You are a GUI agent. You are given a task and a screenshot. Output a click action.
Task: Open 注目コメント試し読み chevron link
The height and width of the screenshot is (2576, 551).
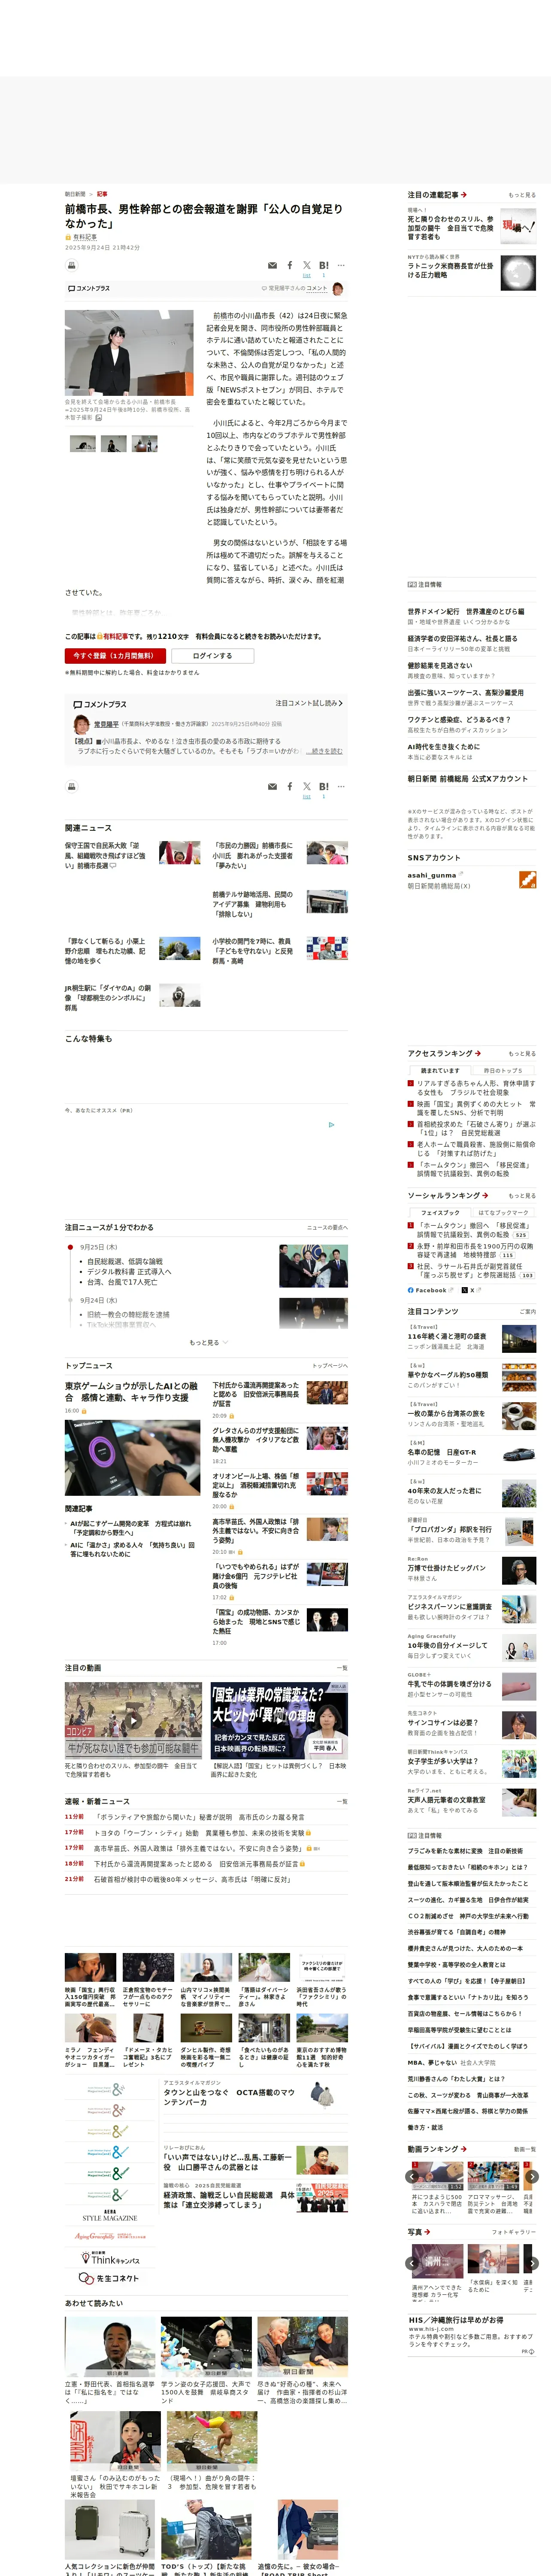click(309, 703)
